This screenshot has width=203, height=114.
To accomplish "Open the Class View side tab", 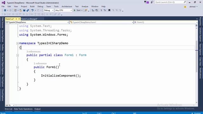I will point(200,61).
